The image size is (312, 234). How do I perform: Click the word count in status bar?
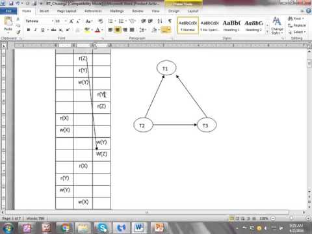pyautogui.click(x=35, y=218)
